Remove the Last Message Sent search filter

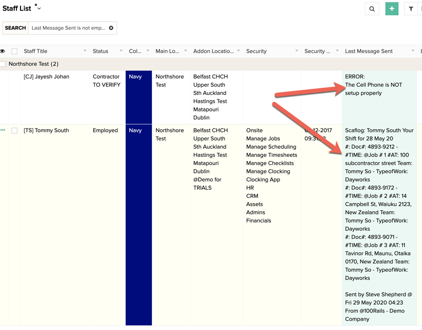coord(111,28)
